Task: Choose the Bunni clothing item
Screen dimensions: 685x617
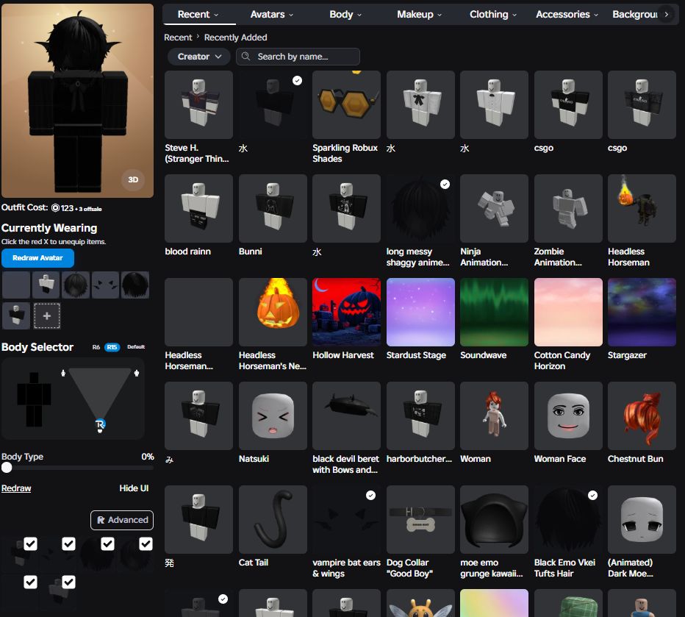Action: pyautogui.click(x=273, y=208)
